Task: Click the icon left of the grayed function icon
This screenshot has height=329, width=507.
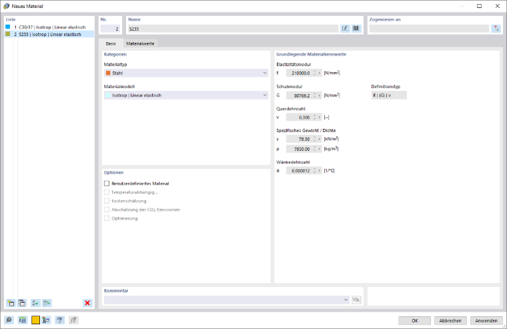Action: (x=59, y=320)
